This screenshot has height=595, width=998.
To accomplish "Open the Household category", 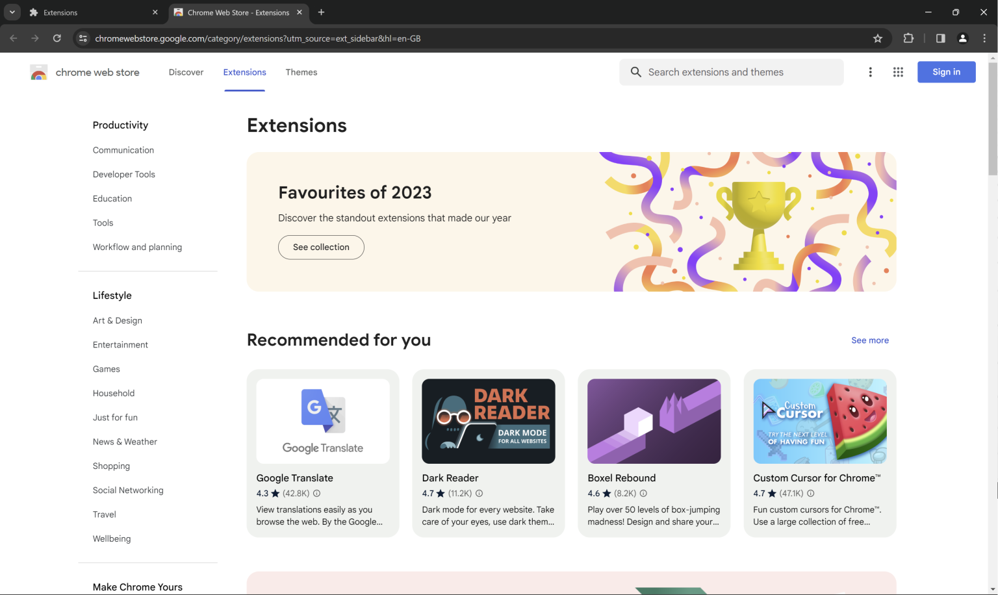I will [114, 394].
